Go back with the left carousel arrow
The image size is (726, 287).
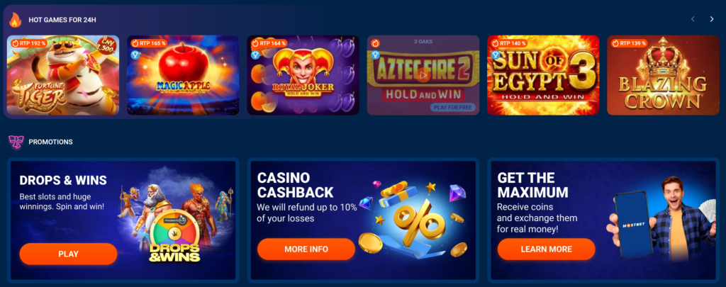(x=693, y=19)
